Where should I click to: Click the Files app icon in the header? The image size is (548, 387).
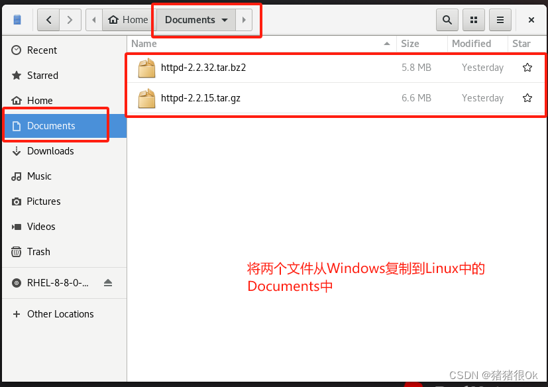pos(17,20)
